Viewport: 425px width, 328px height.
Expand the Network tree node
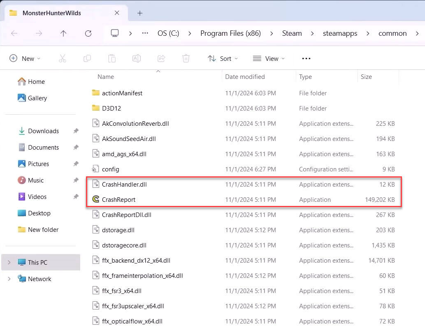[x=9, y=279]
